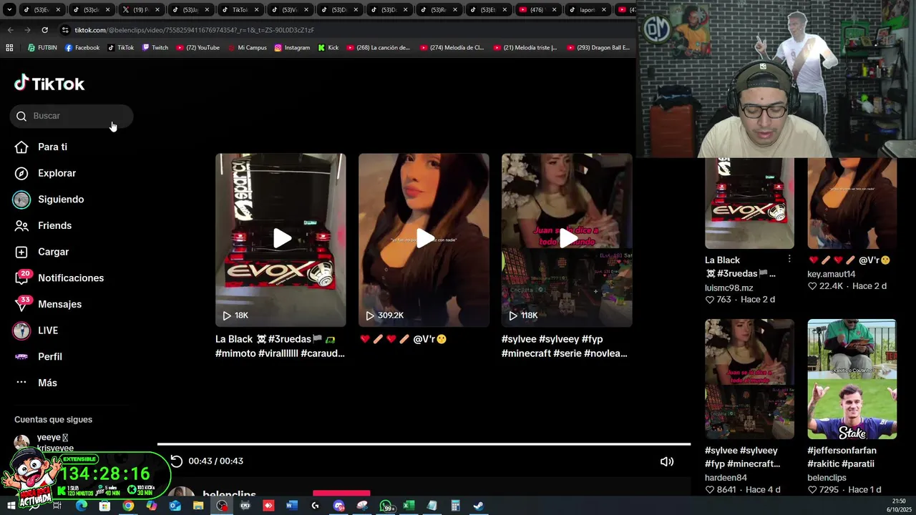This screenshot has width=916, height=515.
Task: Open the hardeen84 sylvee thumbnail
Action: coord(749,379)
